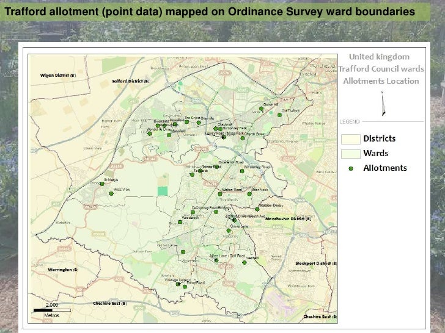Select the Church Street allotment dot
Viewport: 445px width, 333px height.
point(242,138)
